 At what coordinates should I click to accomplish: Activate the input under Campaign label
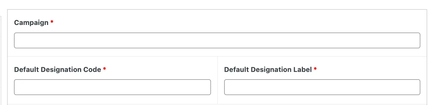click(217, 40)
